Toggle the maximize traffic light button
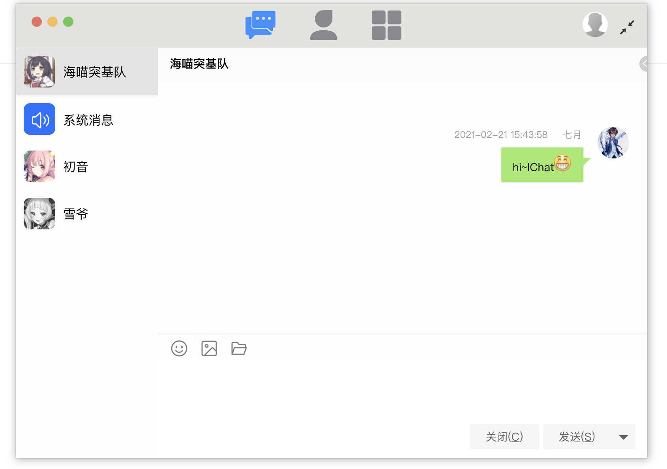 pos(68,22)
